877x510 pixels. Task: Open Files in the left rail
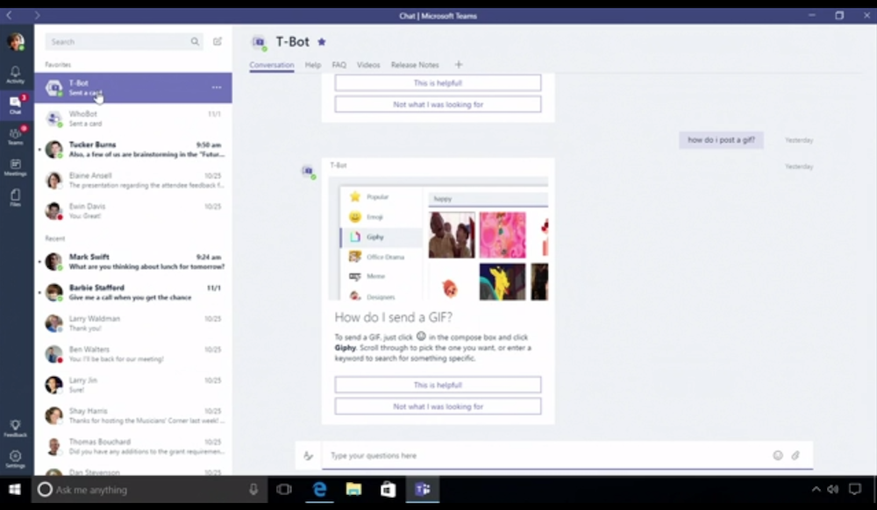(x=15, y=197)
